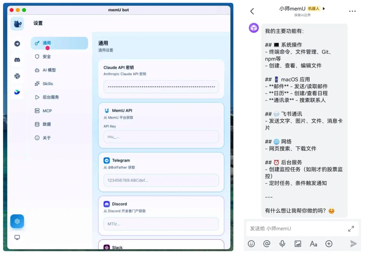The image size is (365, 254).
Task: Switch to the AI 模型 settings tab
Action: [x=49, y=70]
